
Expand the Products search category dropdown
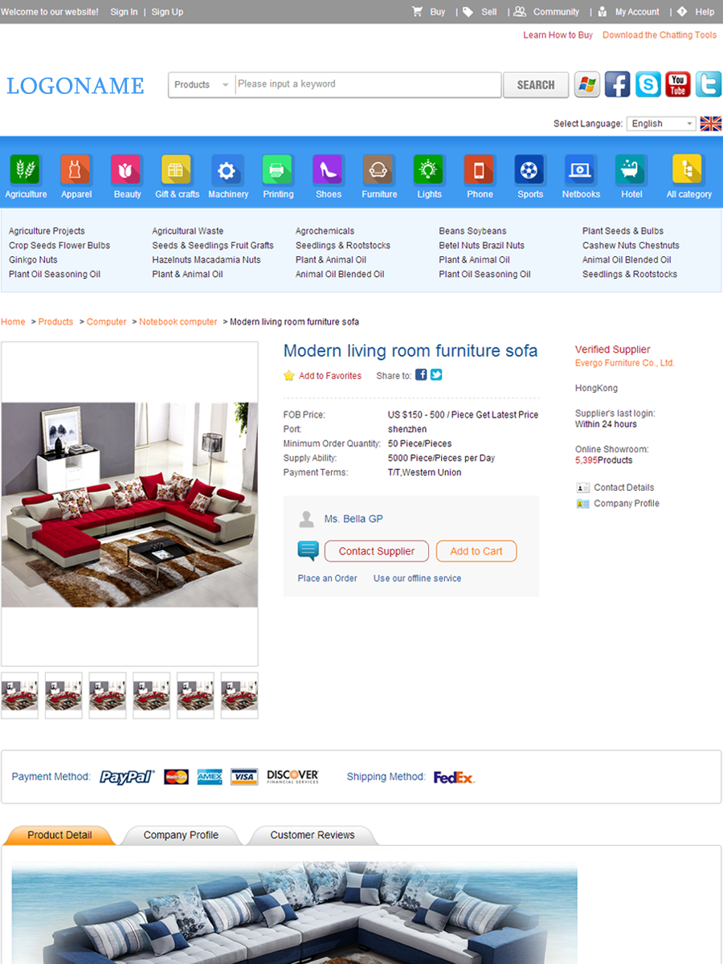pos(202,84)
